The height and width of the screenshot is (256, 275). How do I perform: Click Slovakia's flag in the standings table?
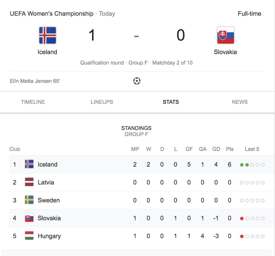29,218
